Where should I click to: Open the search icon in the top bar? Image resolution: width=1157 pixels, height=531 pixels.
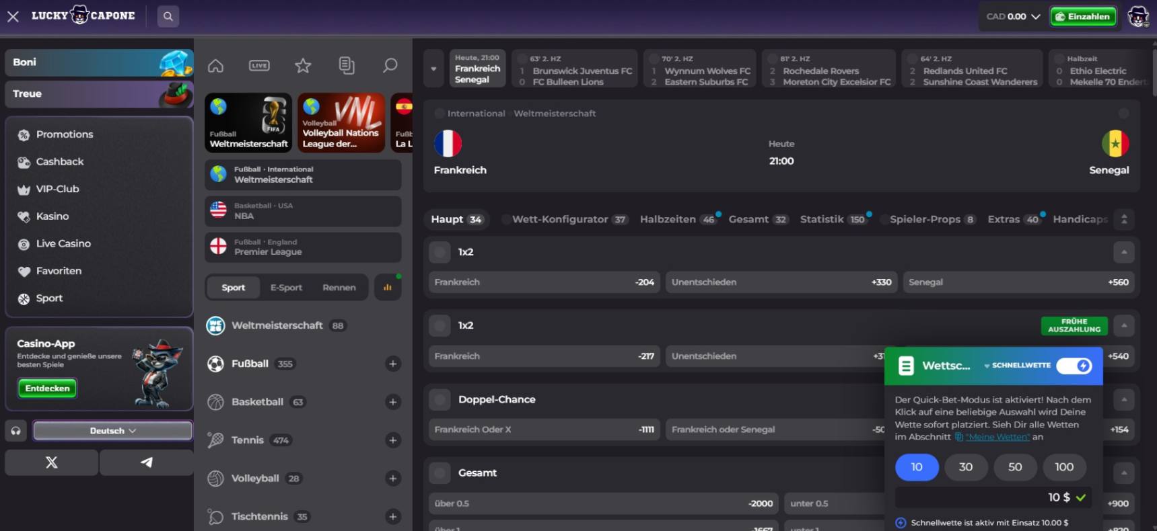[168, 16]
